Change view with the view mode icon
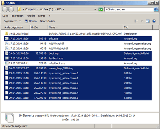Image resolution: width=160 pixels, height=129 pixels. coord(136,21)
